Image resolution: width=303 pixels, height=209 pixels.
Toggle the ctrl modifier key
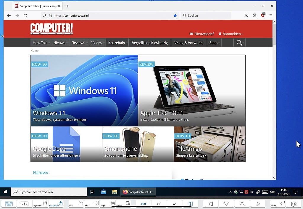159,204
